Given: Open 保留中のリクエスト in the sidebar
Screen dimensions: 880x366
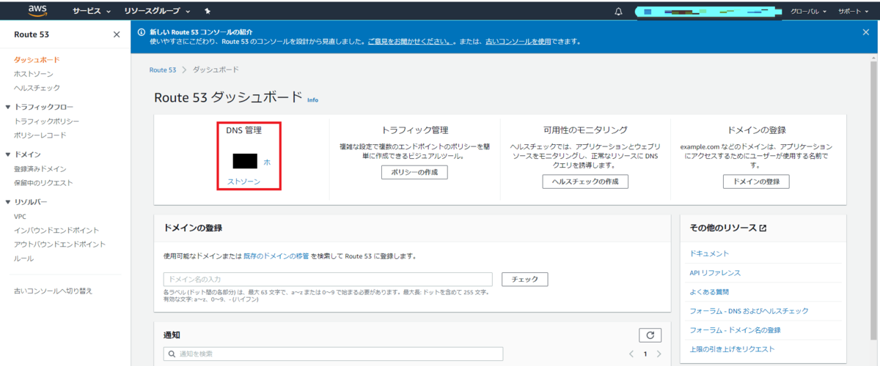Looking at the screenshot, I should pyautogui.click(x=43, y=183).
